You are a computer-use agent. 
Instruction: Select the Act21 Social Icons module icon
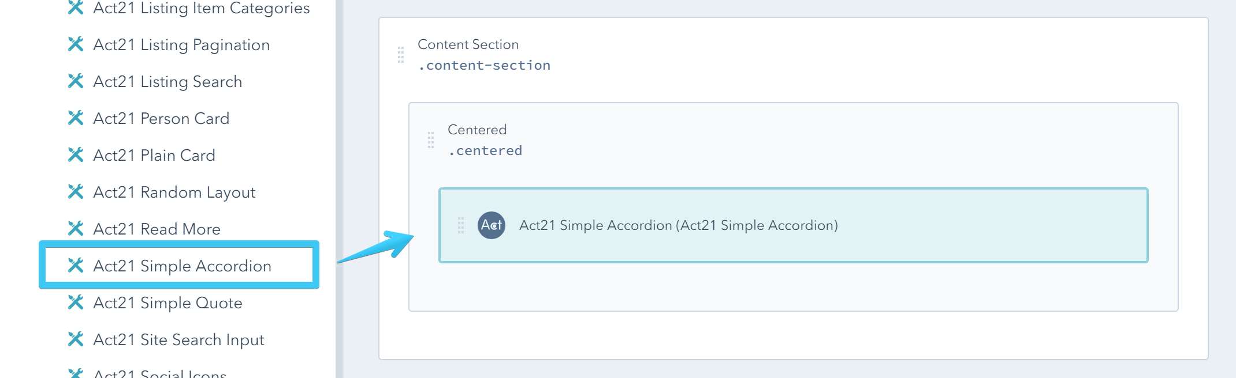tap(76, 373)
